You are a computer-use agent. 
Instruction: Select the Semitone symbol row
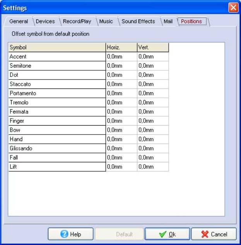pos(57,66)
